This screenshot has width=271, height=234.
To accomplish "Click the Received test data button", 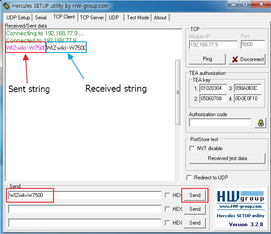I will (x=227, y=158).
